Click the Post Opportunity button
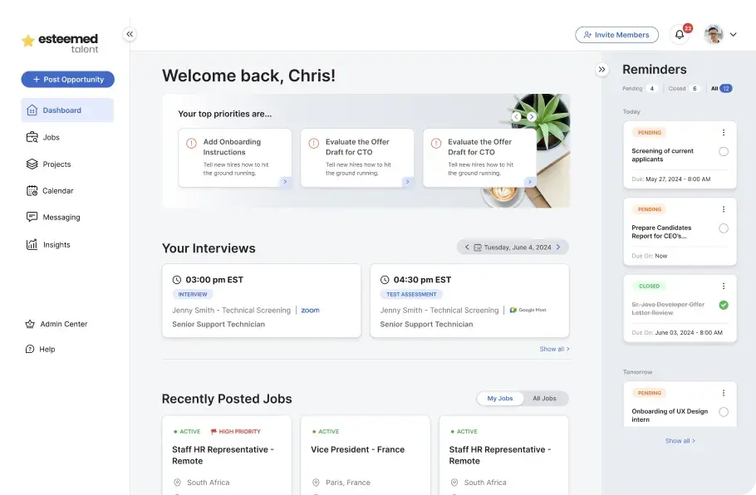 click(66, 79)
